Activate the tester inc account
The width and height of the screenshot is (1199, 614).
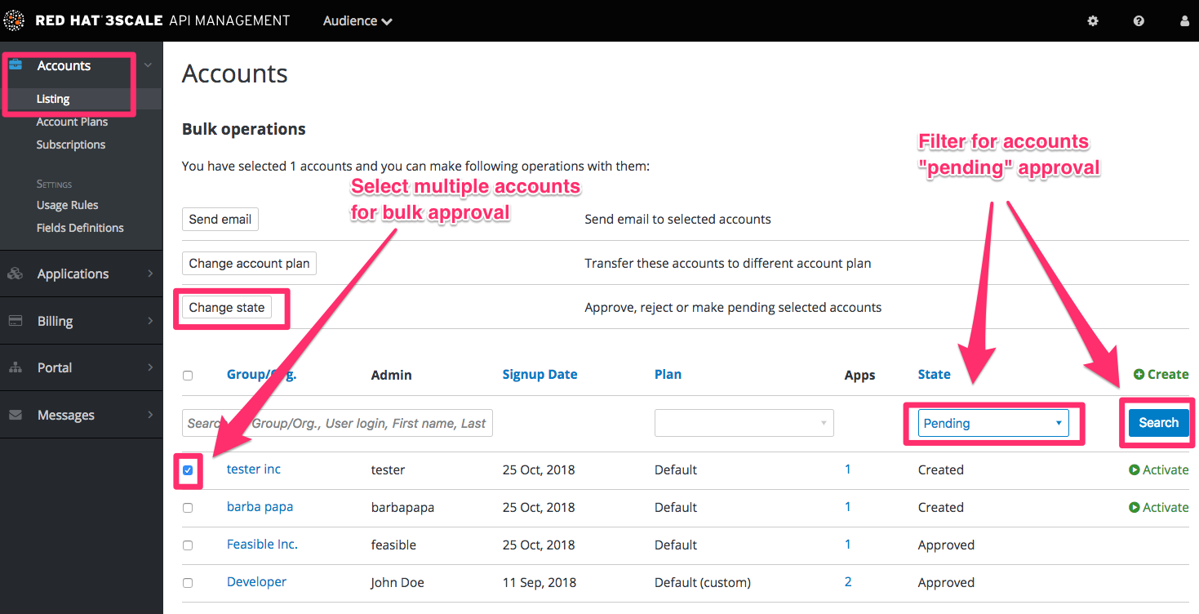[x=1158, y=469]
